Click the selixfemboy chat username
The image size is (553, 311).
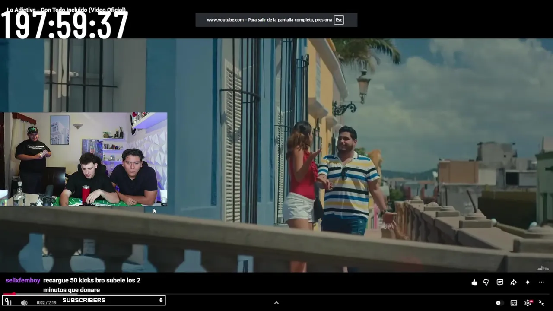point(23,281)
